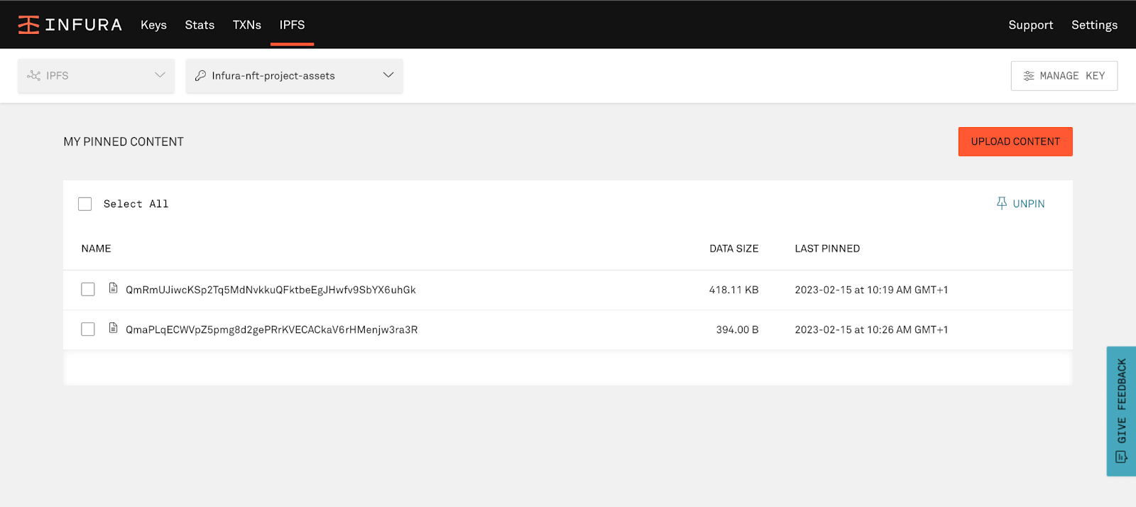Click the QmRmUJiwcKSp2Tq5 file name

point(271,290)
